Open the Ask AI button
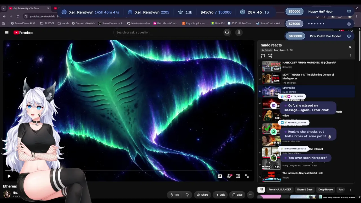Screen dimensions: 361x203 [x=220, y=195]
